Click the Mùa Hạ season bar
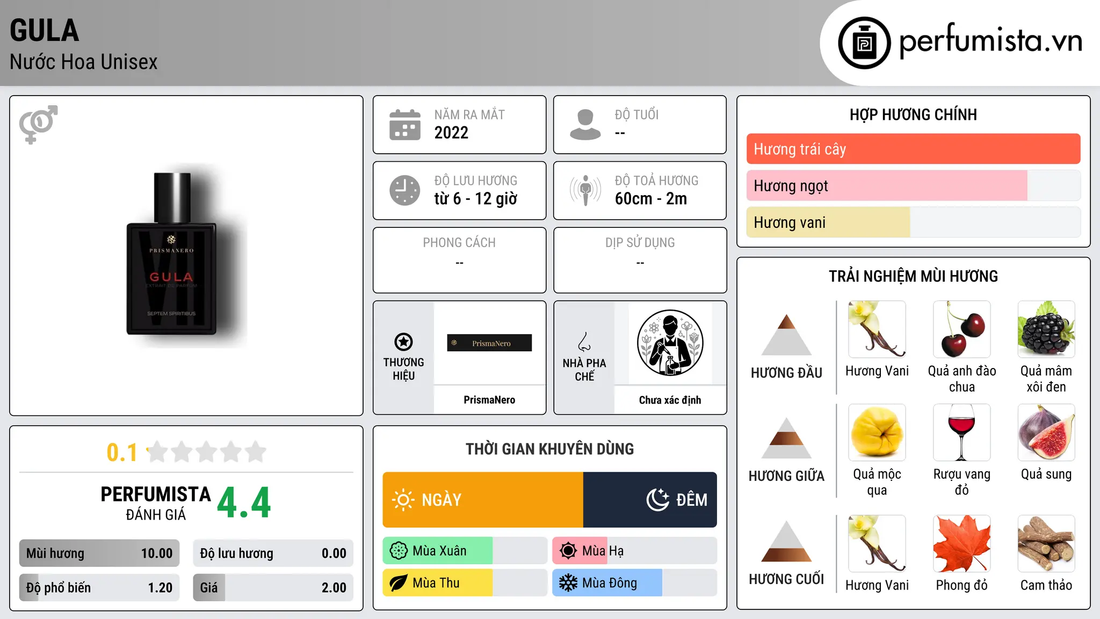 pos(634,551)
